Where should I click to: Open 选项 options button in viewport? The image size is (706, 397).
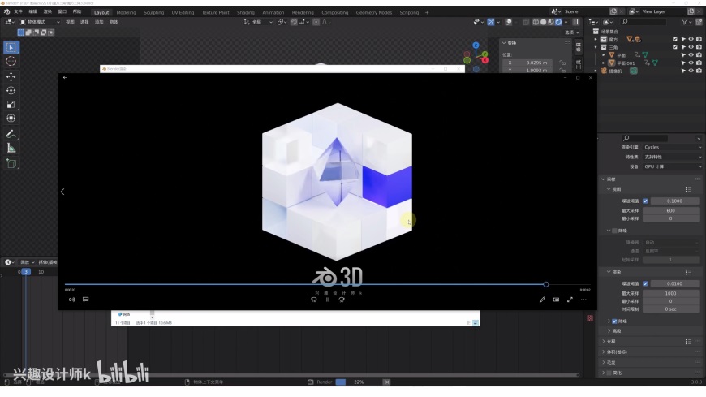click(572, 32)
